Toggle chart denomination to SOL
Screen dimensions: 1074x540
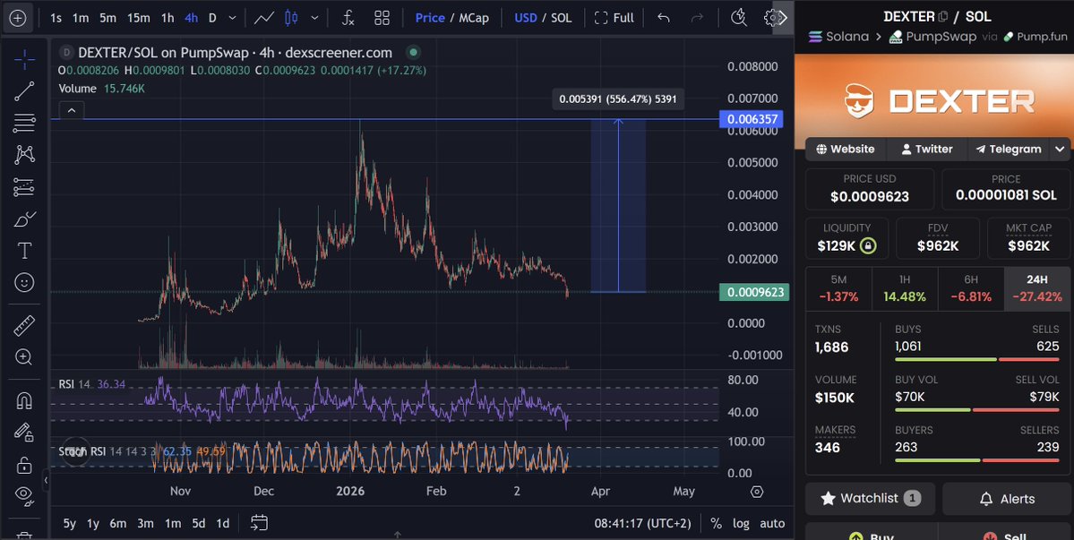(x=561, y=18)
